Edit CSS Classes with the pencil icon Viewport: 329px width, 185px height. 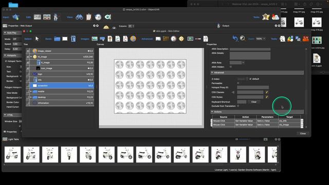coord(266,92)
